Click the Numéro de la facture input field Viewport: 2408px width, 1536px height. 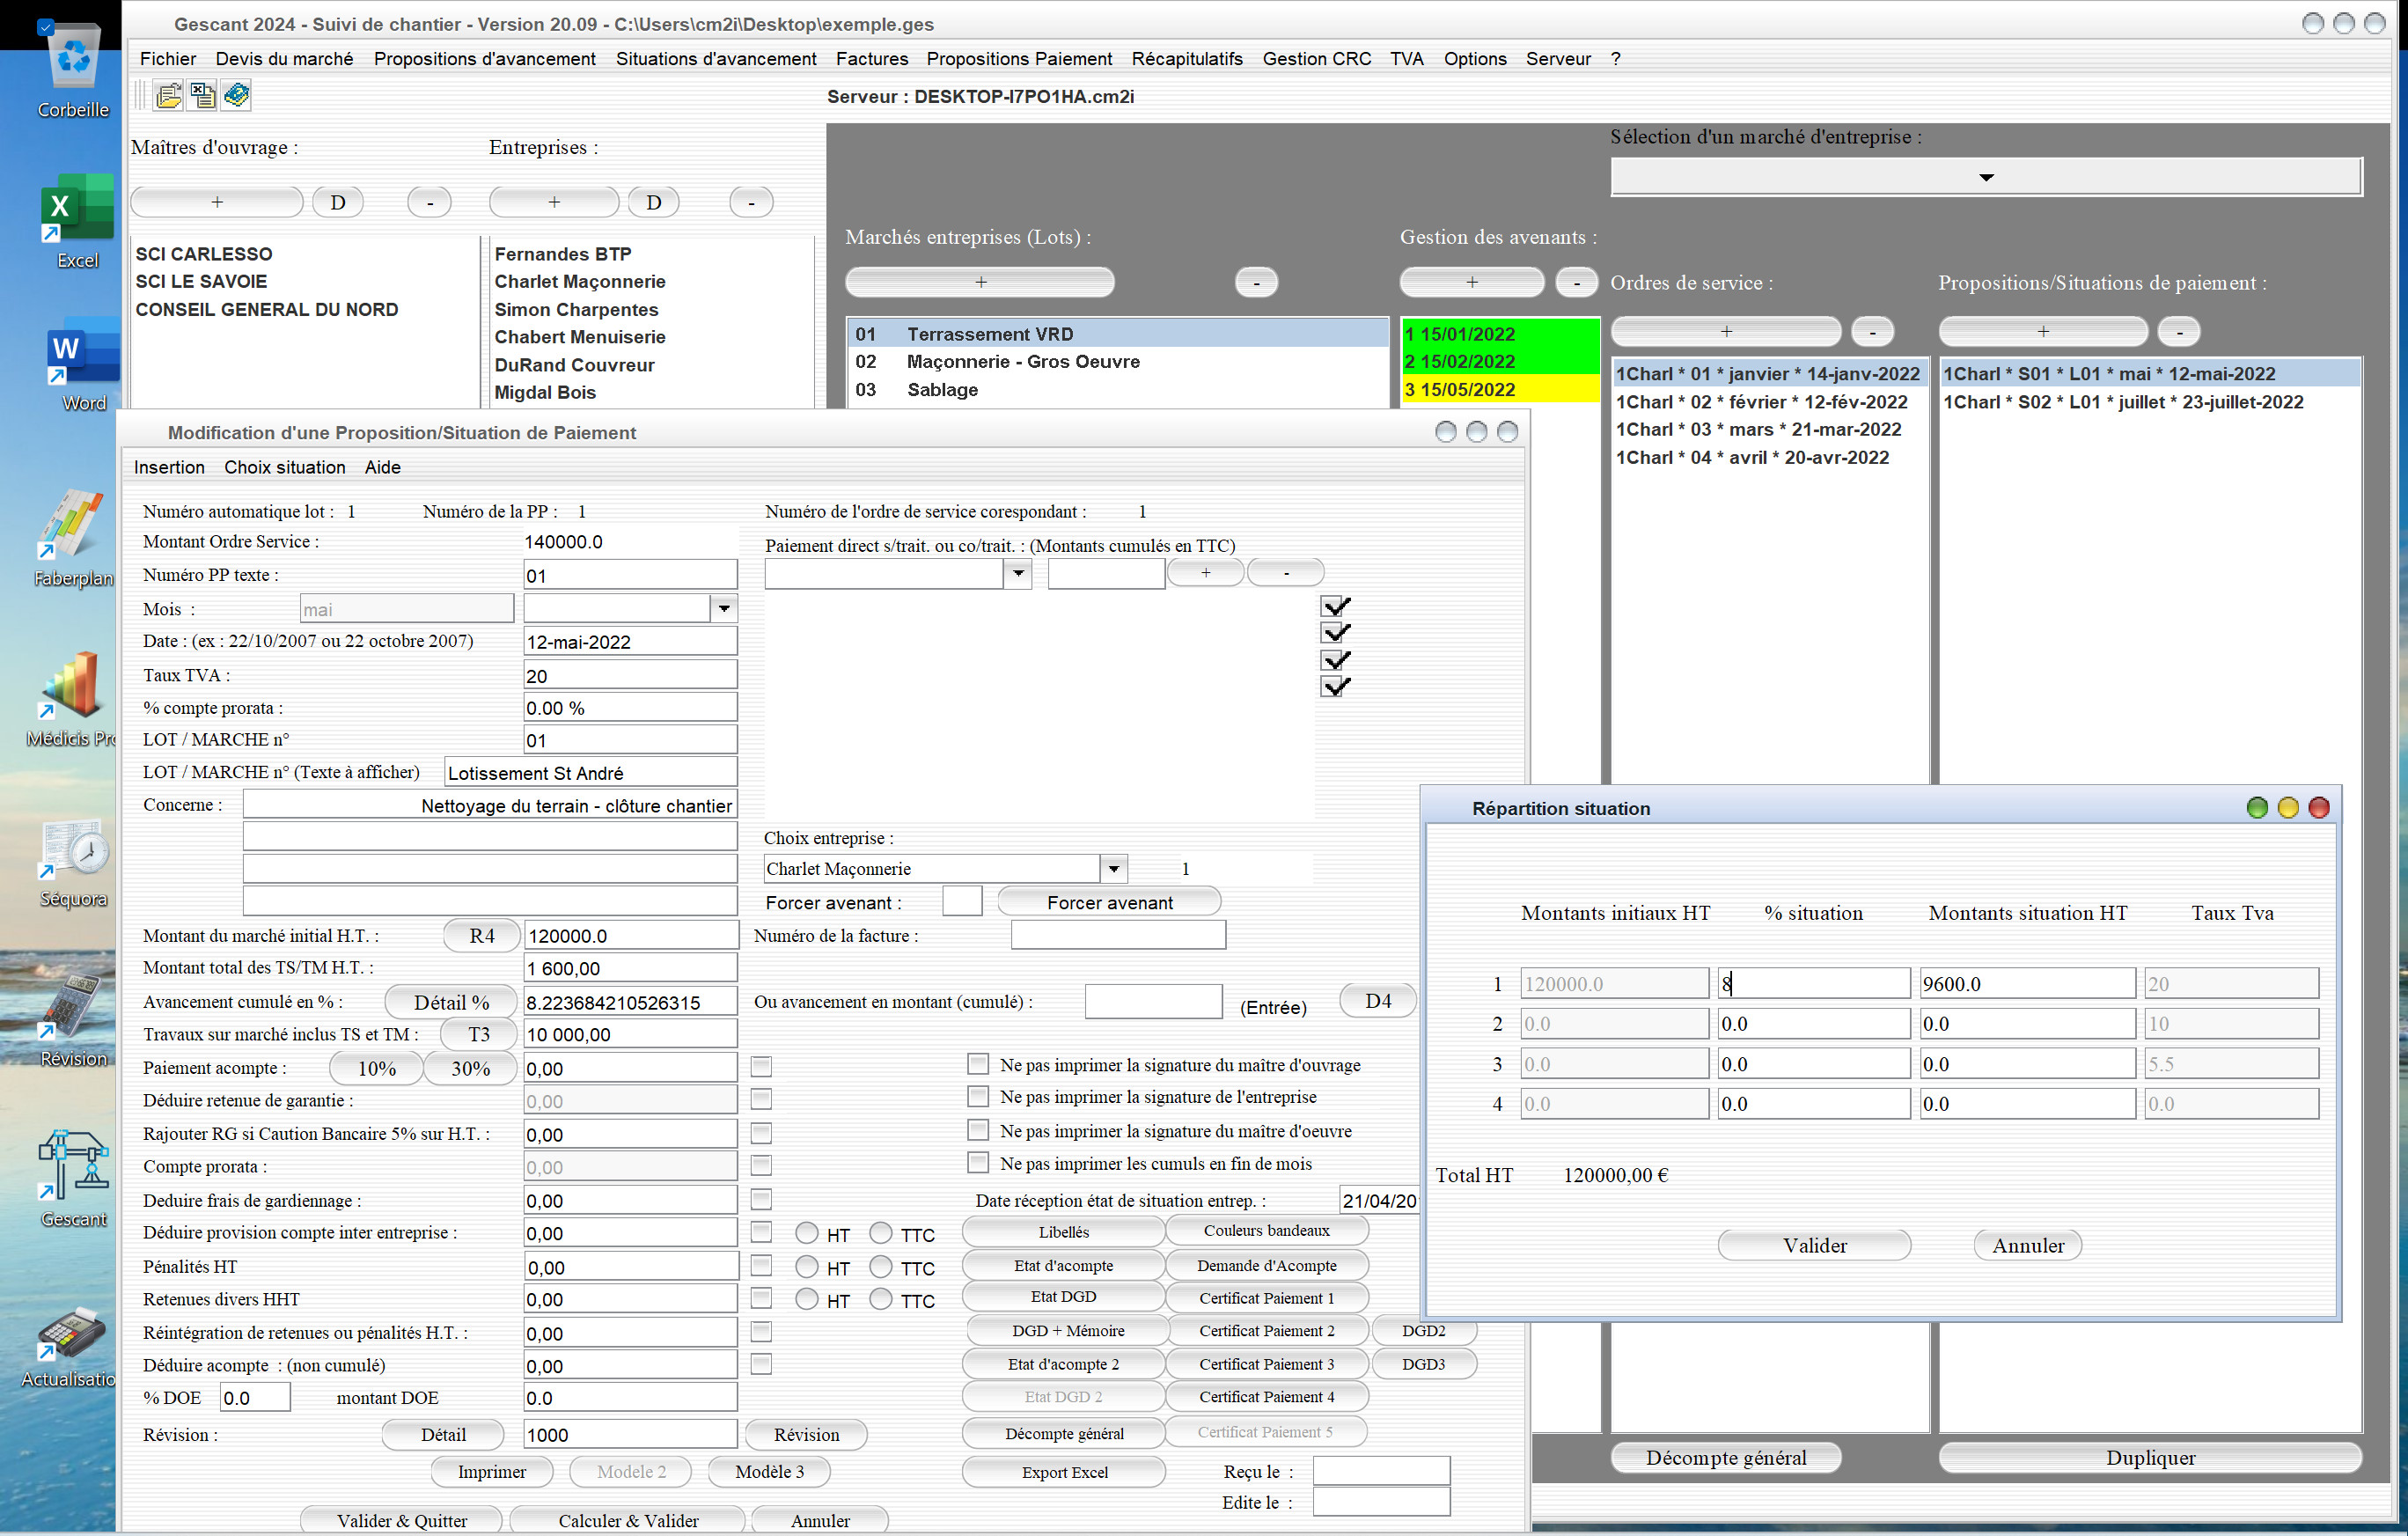[1118, 935]
